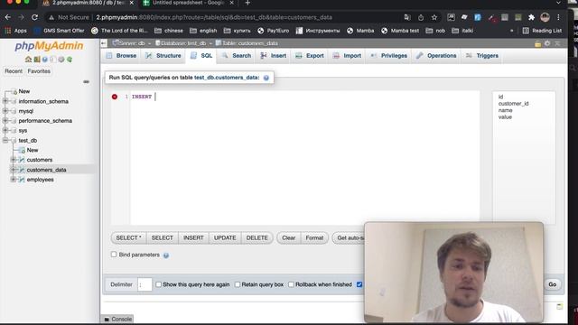Clear the SQL query box
578x325 pixels.
coord(289,238)
